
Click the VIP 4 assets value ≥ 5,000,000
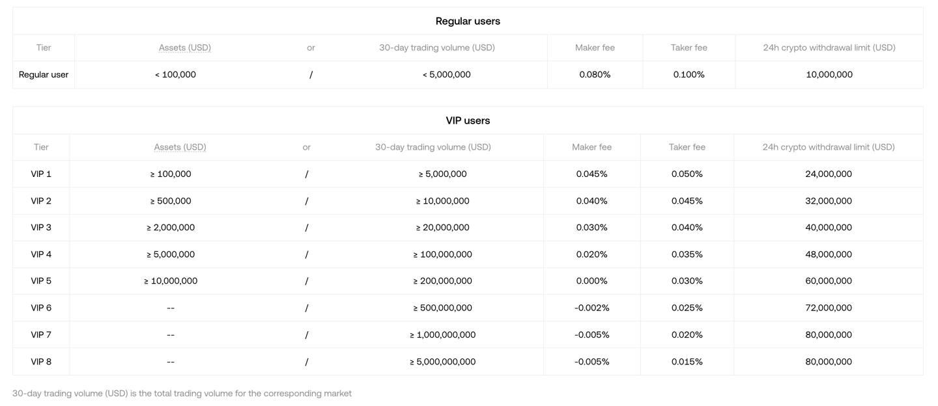tap(171, 254)
